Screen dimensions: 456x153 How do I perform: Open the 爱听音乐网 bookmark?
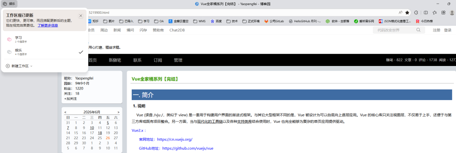[364, 21]
